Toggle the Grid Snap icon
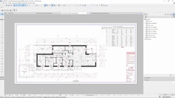The width and height of the screenshot is (175, 98). [x=28, y=5]
